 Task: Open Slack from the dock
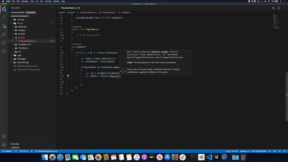[x=183, y=157]
